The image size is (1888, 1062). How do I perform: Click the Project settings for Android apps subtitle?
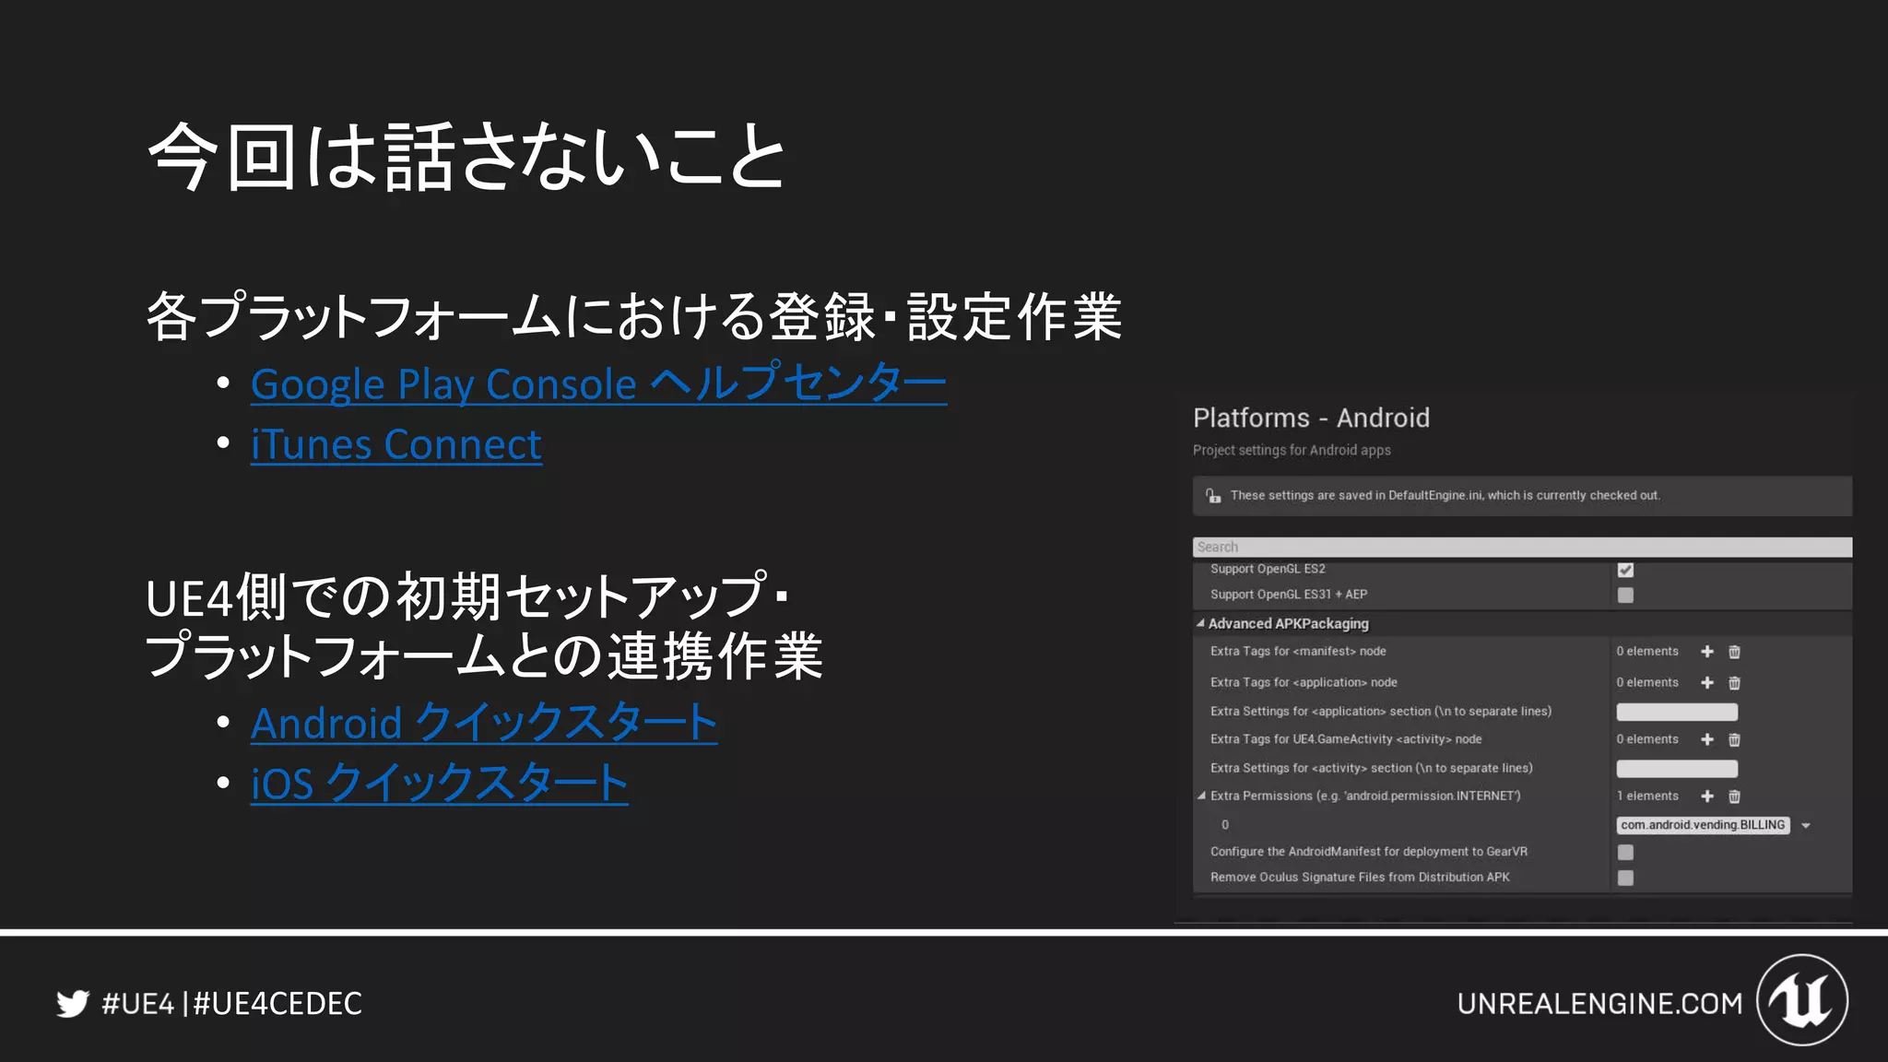tap(1292, 450)
